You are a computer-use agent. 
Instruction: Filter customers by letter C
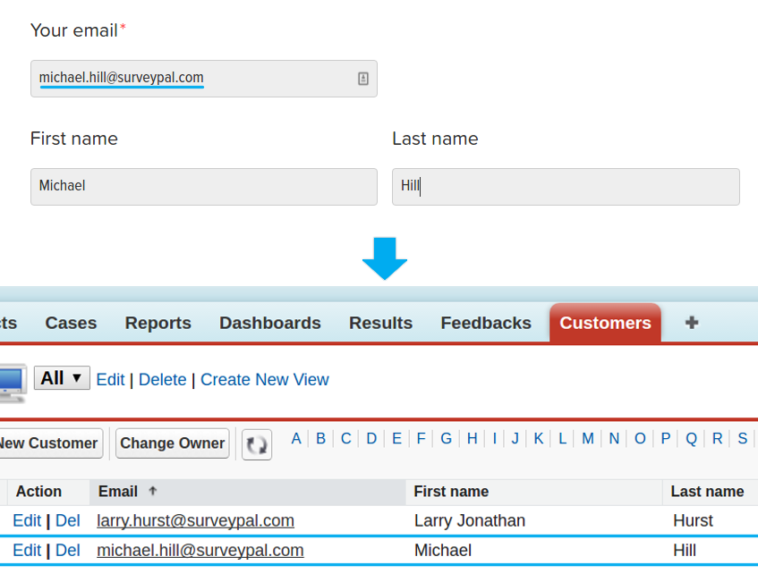tap(346, 439)
